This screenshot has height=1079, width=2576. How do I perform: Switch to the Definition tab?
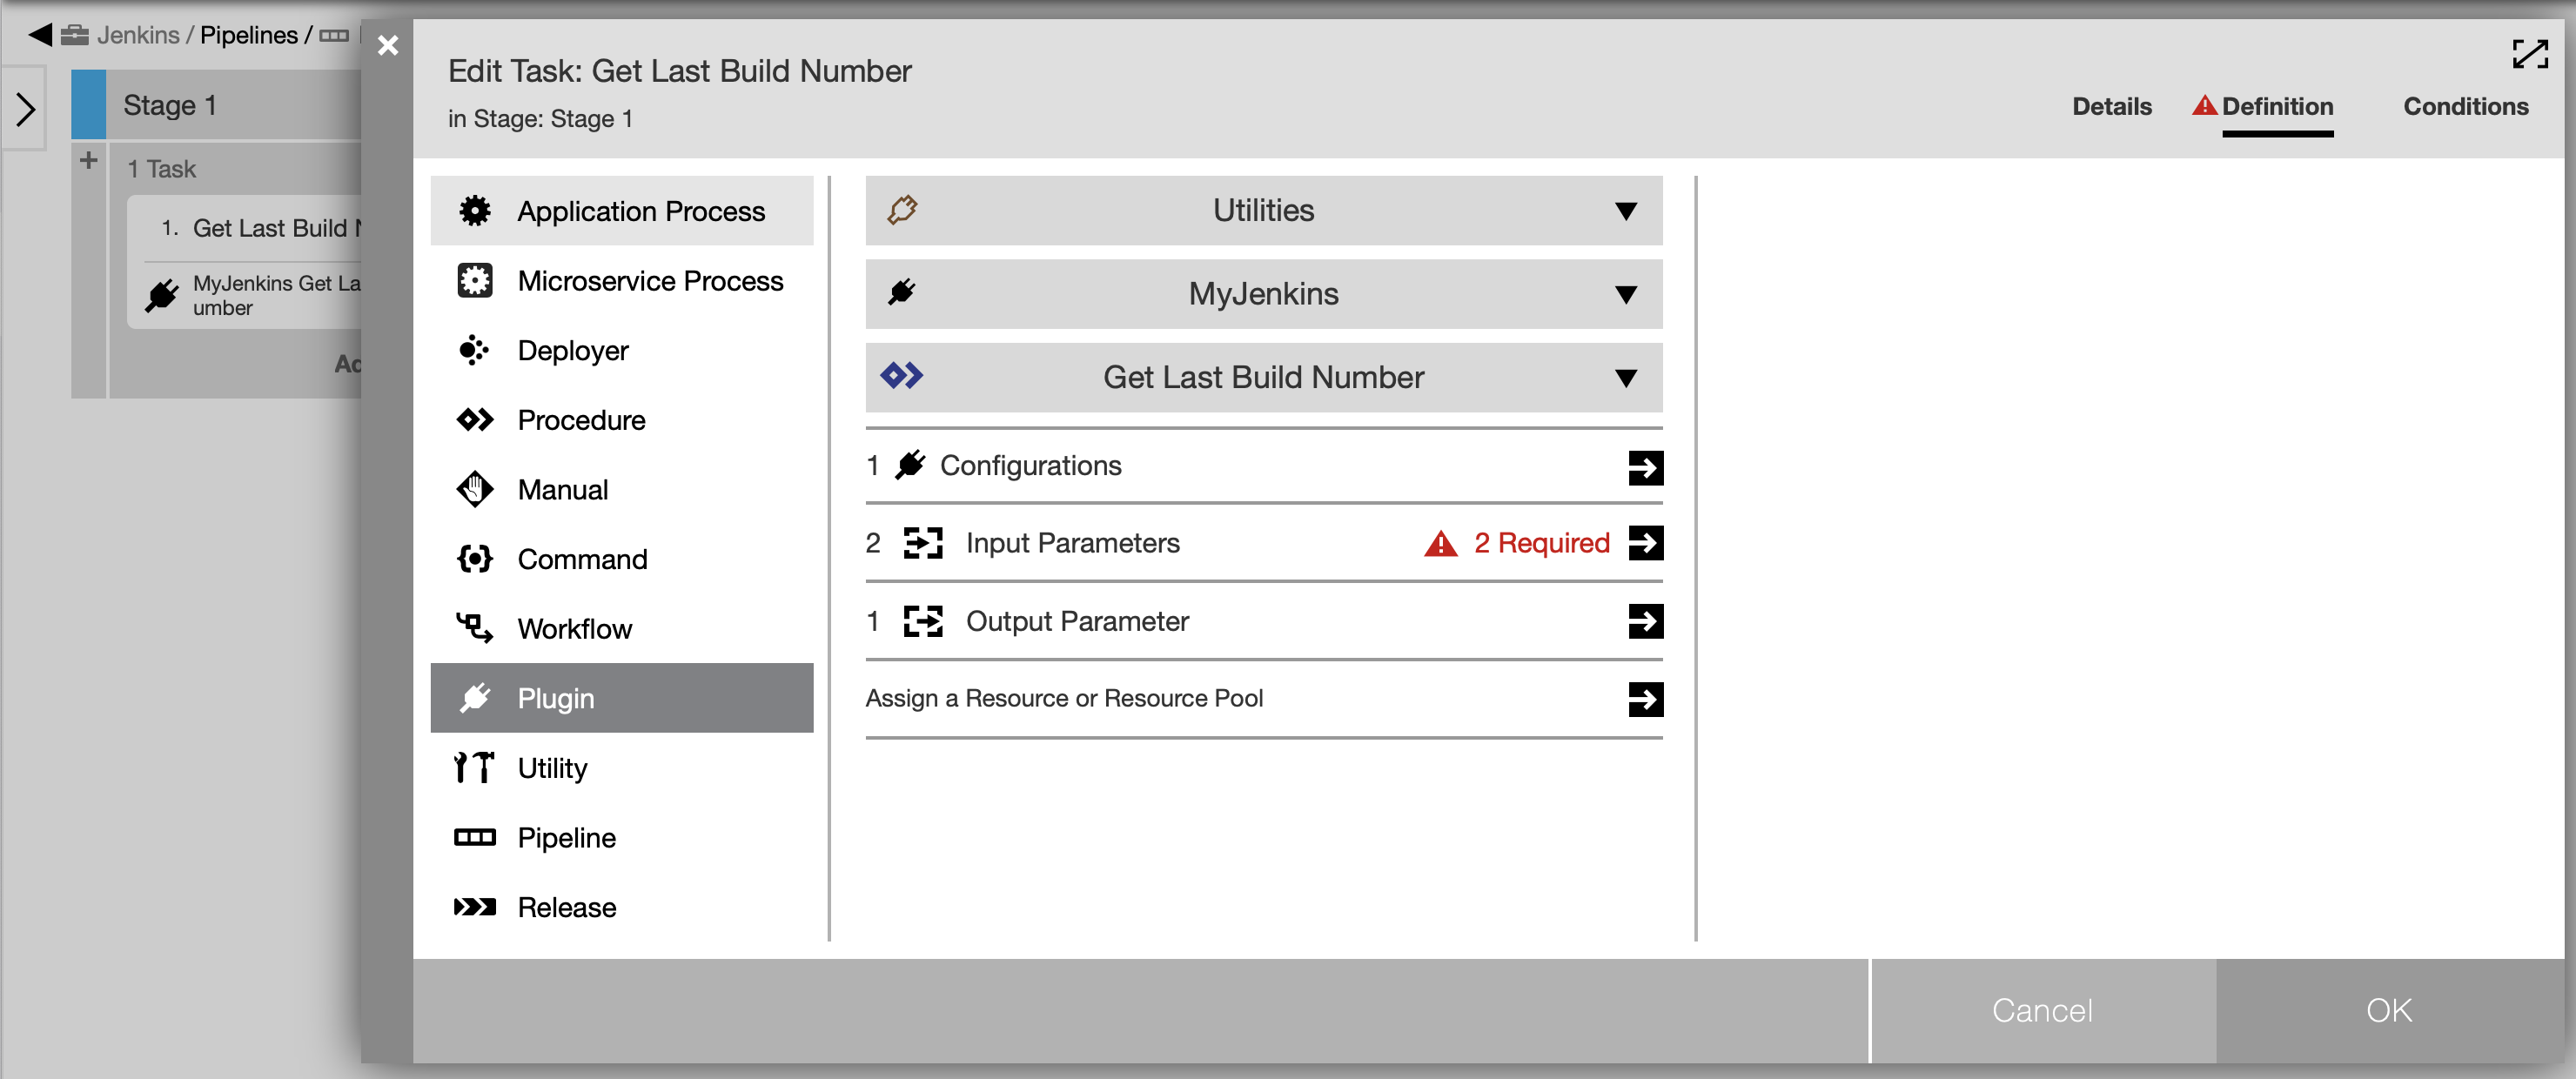(2277, 107)
